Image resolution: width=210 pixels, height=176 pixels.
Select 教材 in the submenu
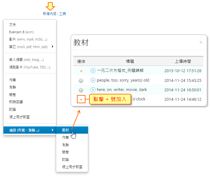click(x=66, y=130)
